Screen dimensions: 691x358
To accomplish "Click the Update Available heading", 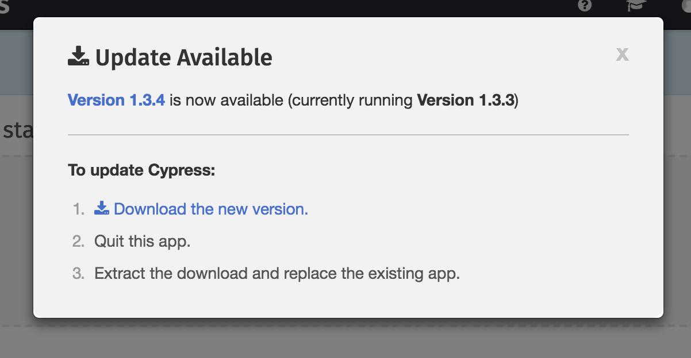I will pyautogui.click(x=185, y=57).
